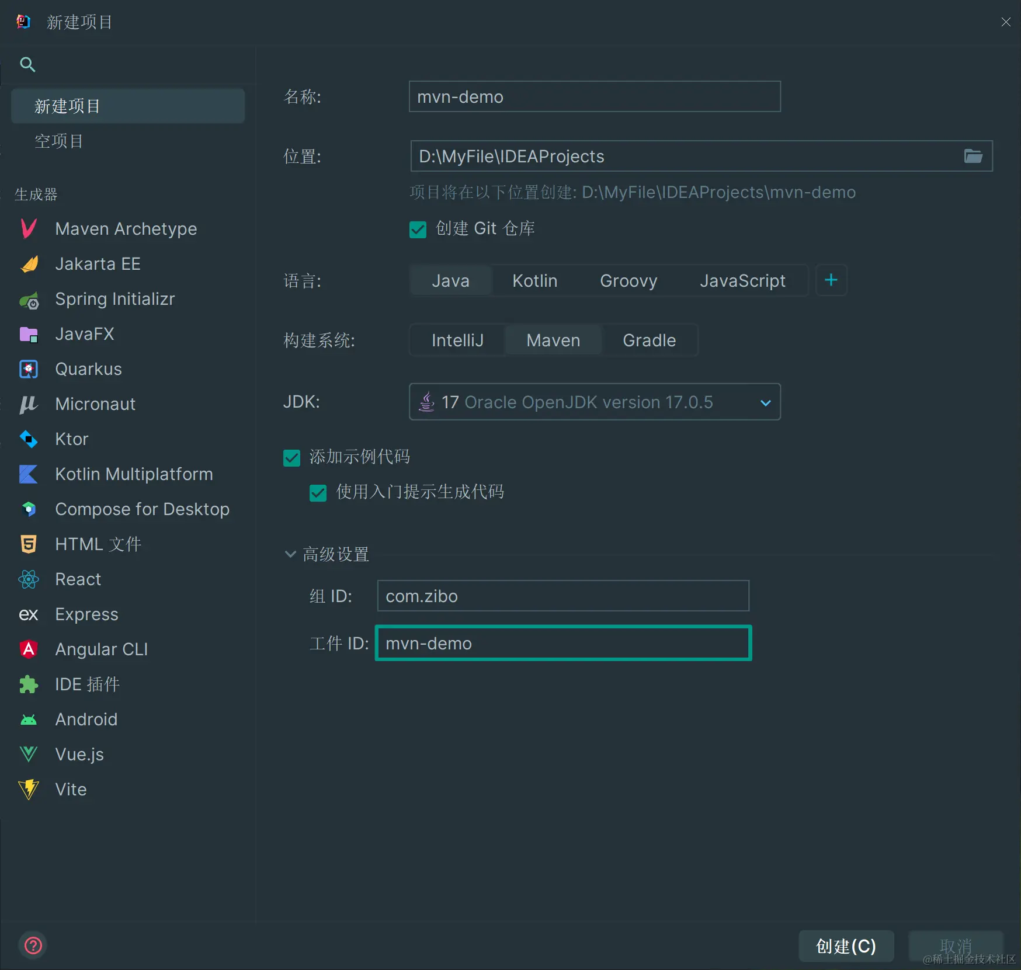Pick the Vue.js generator icon
The width and height of the screenshot is (1021, 970).
tap(29, 755)
